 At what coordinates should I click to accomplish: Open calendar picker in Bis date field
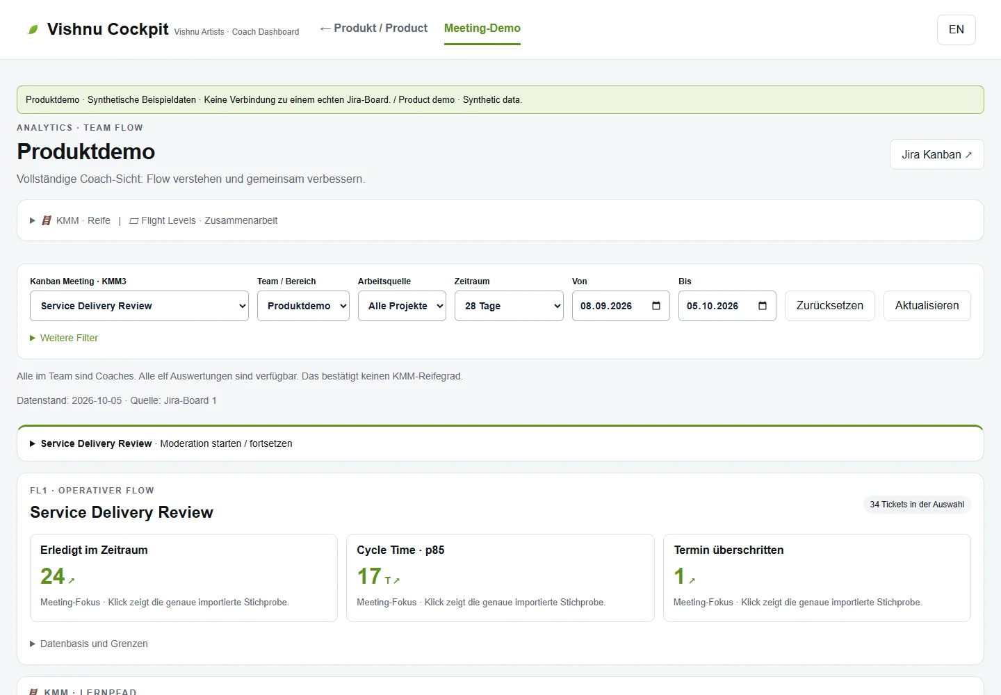coord(763,306)
